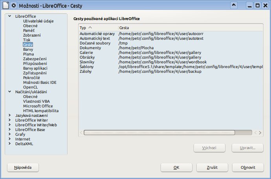The image size is (271, 179).
Task: Open Uživatelské údaje settings page
Action: pos(38,21)
